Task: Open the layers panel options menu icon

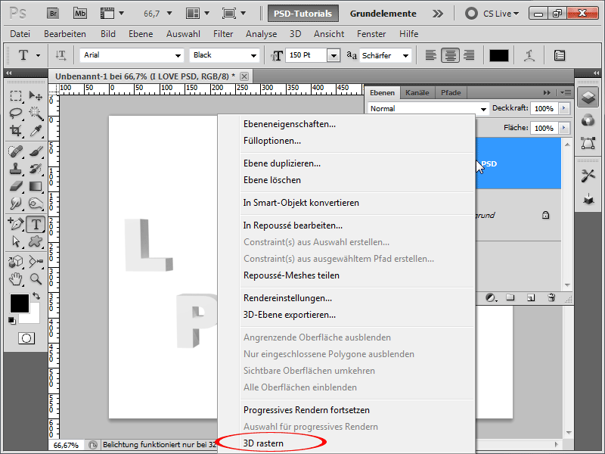Action: coord(566,92)
